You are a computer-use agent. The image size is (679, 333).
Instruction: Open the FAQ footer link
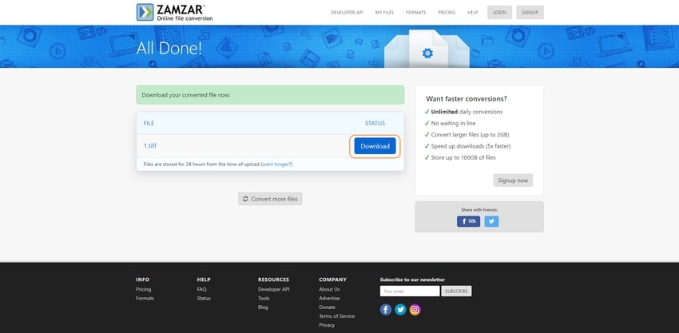(201, 289)
